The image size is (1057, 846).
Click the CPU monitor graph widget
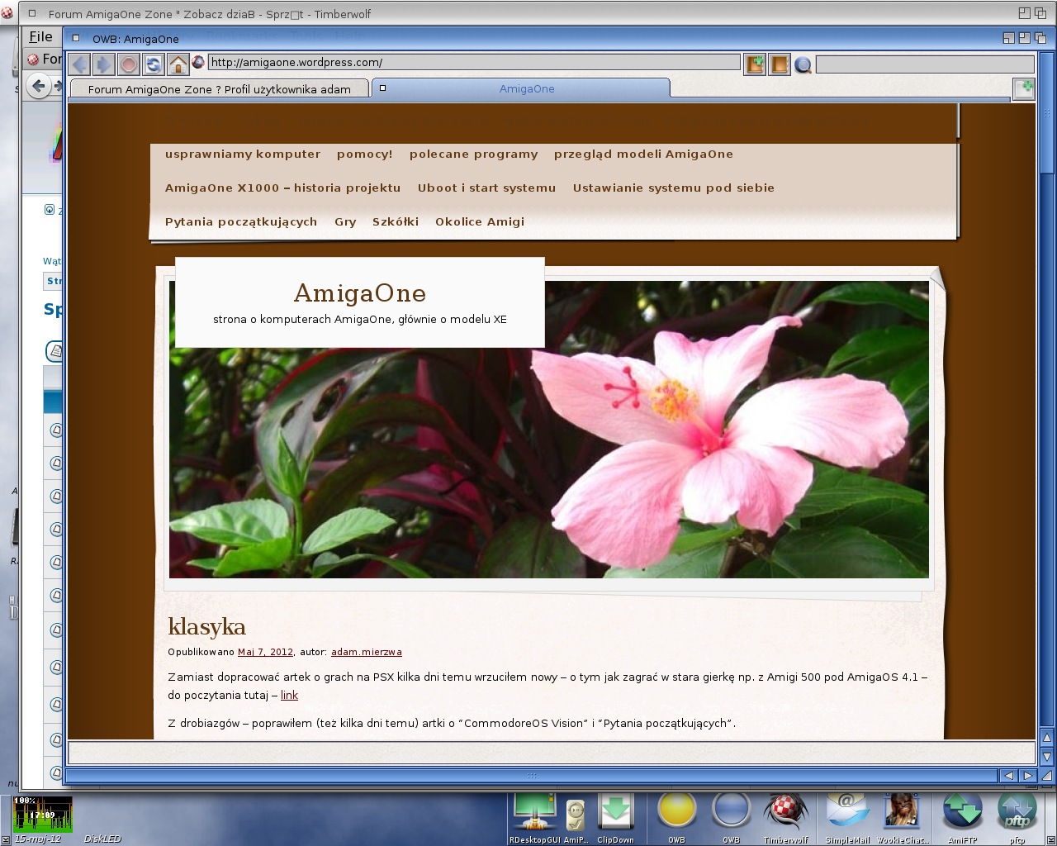tap(42, 814)
